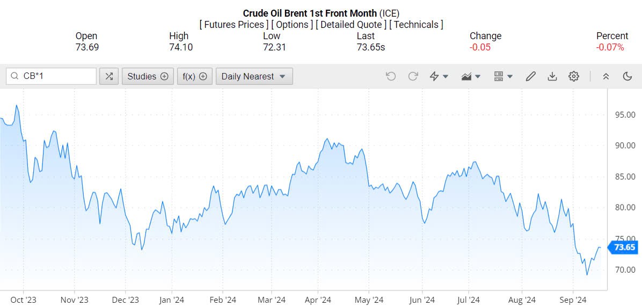Open the Studies menu button

coord(148,76)
